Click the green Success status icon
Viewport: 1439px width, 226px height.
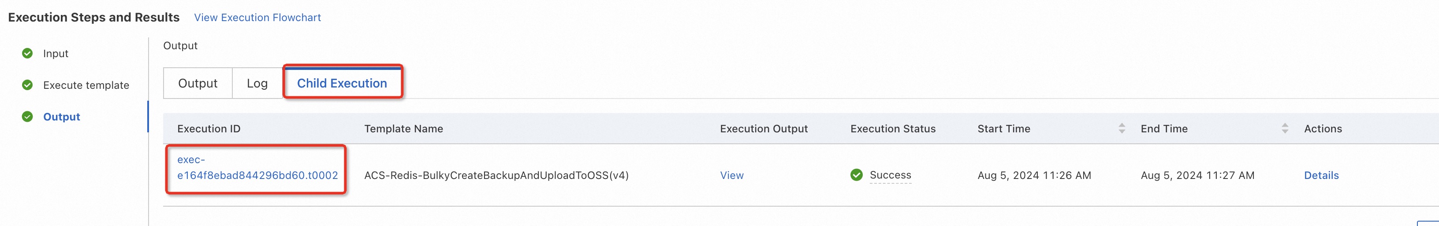pos(856,175)
